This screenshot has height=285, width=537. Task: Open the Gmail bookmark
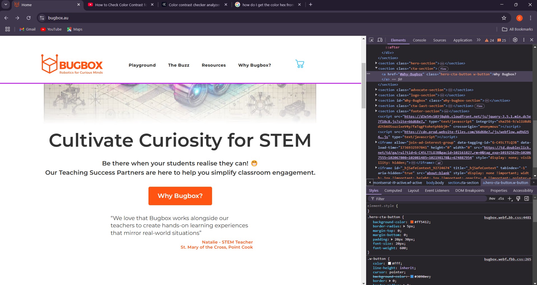(x=27, y=29)
